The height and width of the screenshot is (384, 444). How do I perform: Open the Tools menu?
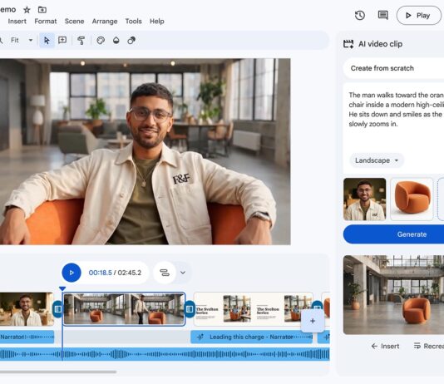pos(133,22)
